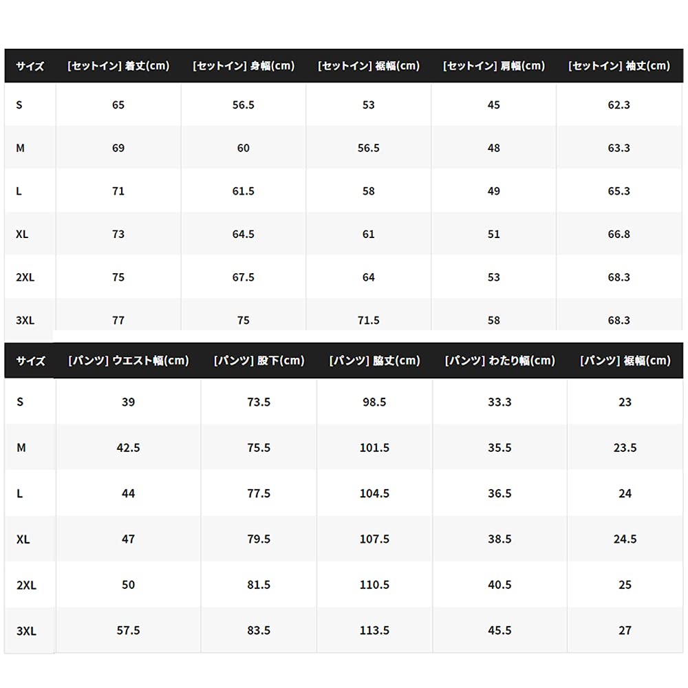
Task: Click the [セットイン] 着丈(cm) column header
Action: [x=118, y=66]
